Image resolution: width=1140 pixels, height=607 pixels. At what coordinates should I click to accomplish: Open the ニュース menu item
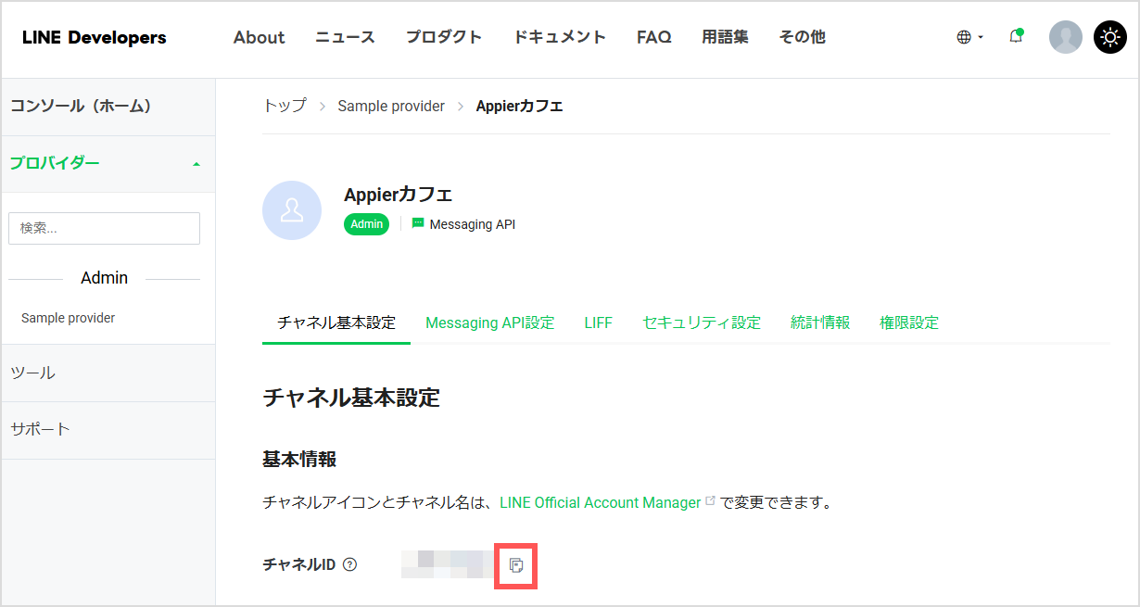coord(345,37)
